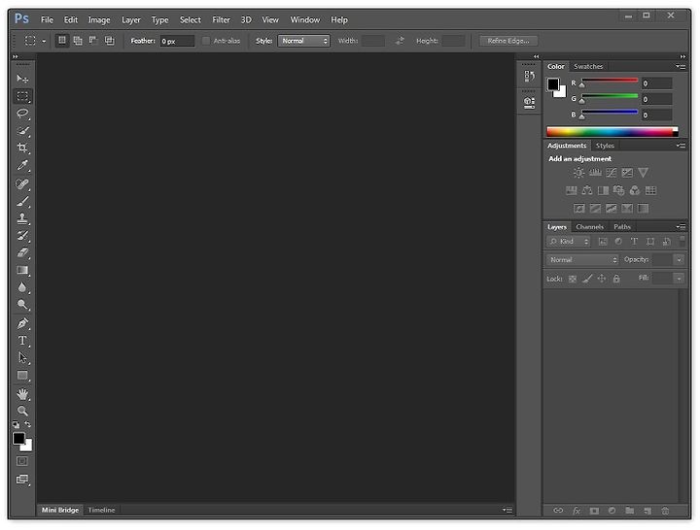This screenshot has height=530, width=700.
Task: Select the Brush tool
Action: (x=22, y=201)
